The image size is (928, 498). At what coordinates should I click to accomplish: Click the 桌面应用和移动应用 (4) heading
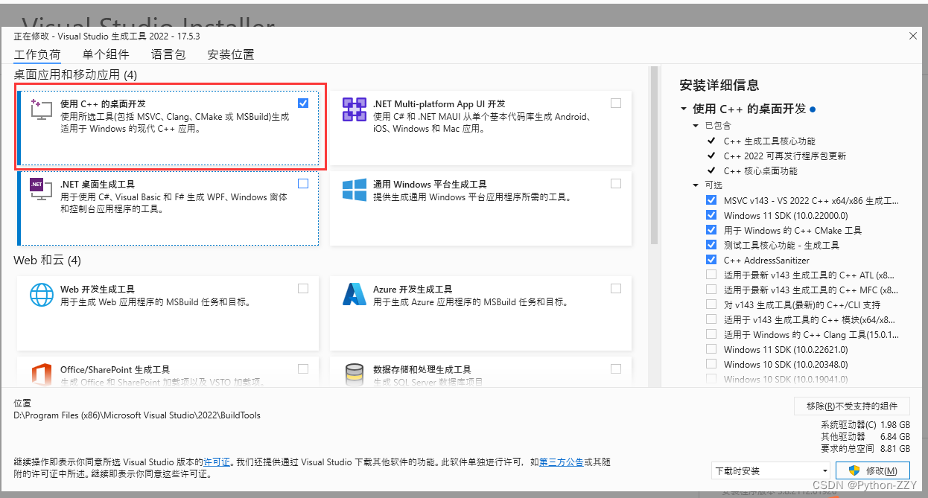tap(75, 74)
